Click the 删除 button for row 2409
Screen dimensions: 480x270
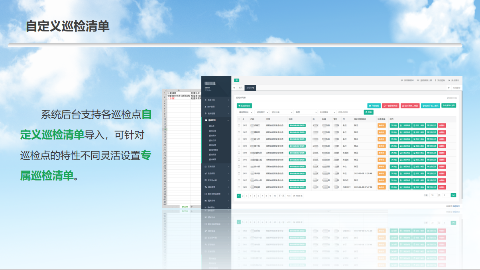(x=442, y=187)
